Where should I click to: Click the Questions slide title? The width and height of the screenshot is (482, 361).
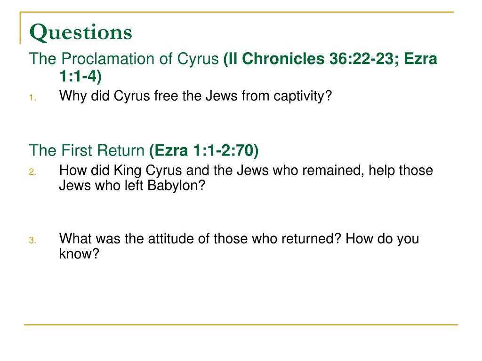[x=80, y=32]
